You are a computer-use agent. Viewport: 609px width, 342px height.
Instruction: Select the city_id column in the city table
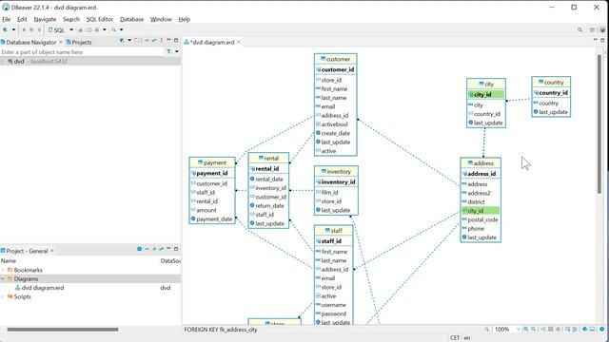click(486, 94)
